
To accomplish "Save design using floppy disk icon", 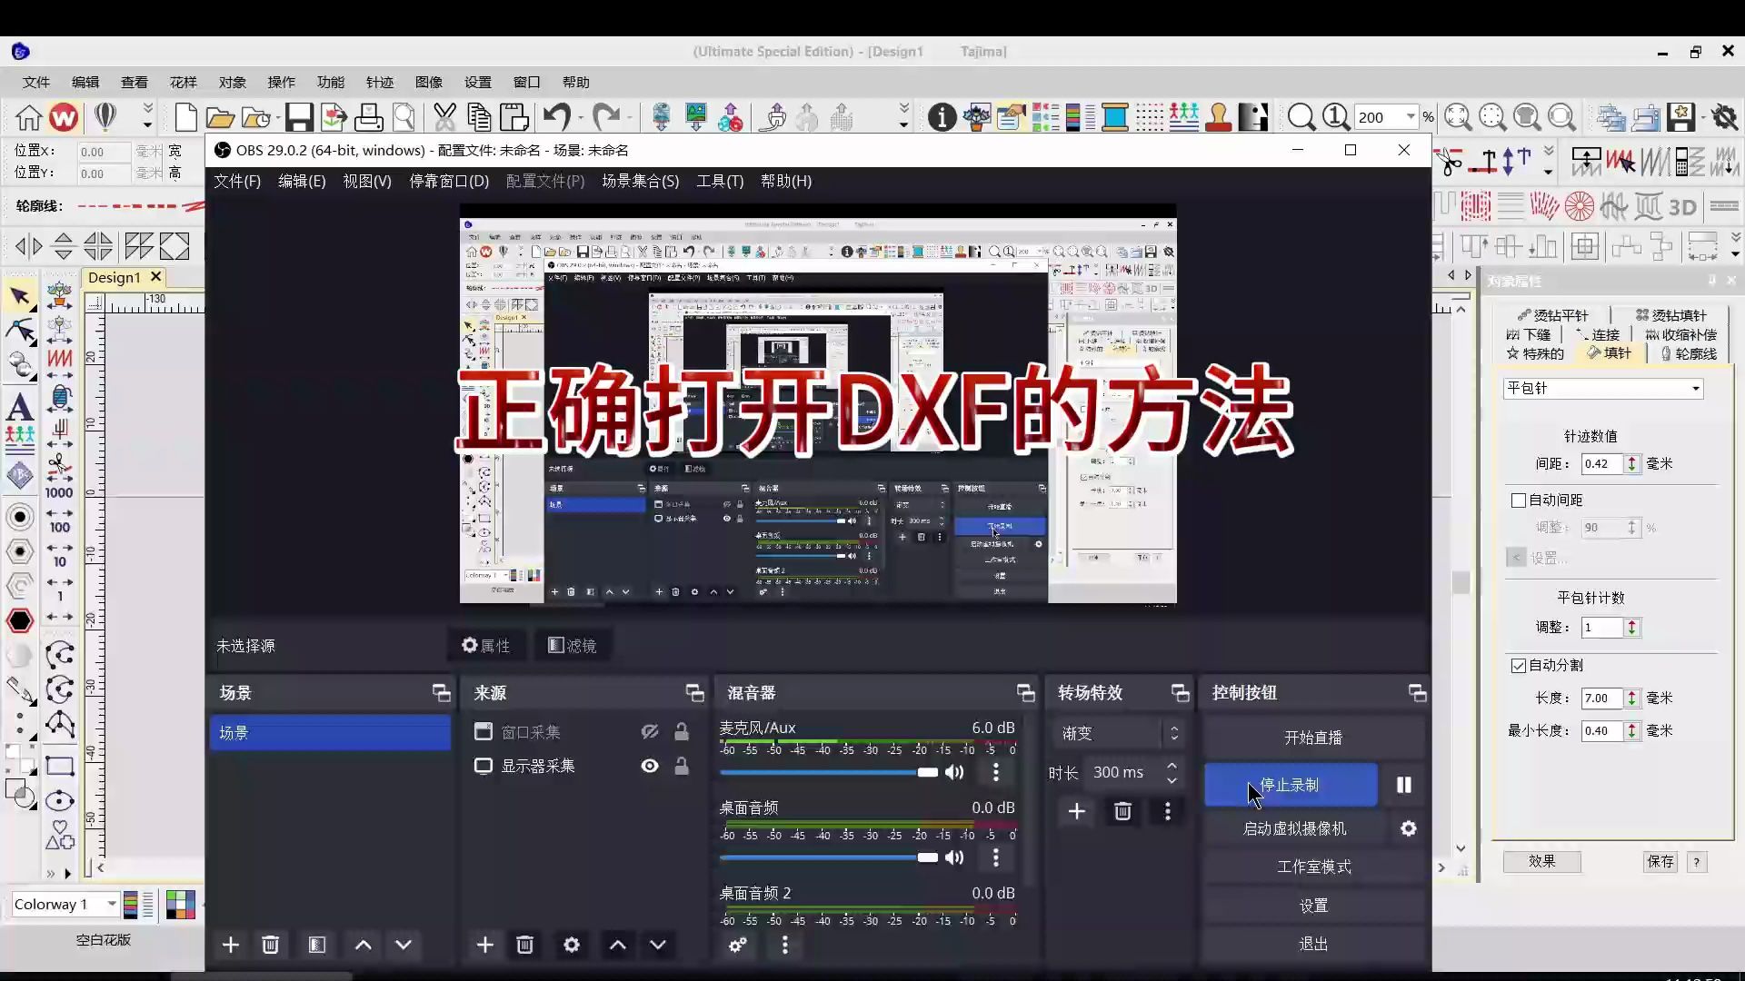I will 299,117.
